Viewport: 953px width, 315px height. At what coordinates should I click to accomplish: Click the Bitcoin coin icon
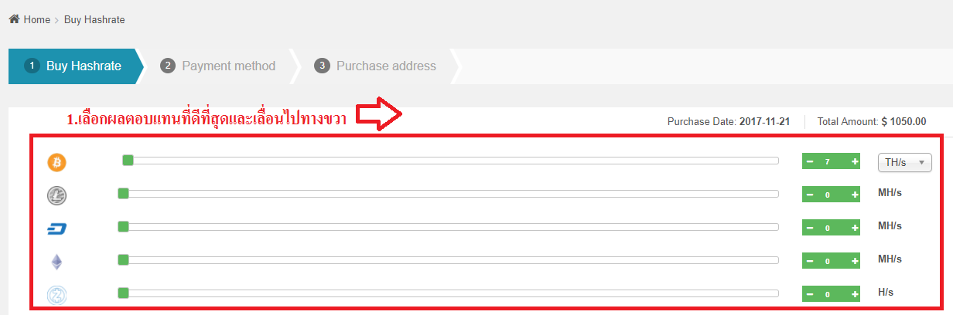point(57,162)
